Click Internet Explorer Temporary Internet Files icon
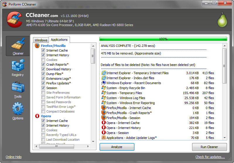 click(x=104, y=73)
